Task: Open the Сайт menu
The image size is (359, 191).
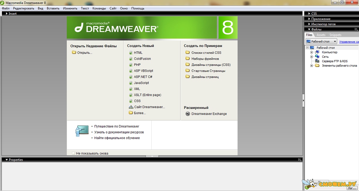Action: pyautogui.click(x=113, y=8)
